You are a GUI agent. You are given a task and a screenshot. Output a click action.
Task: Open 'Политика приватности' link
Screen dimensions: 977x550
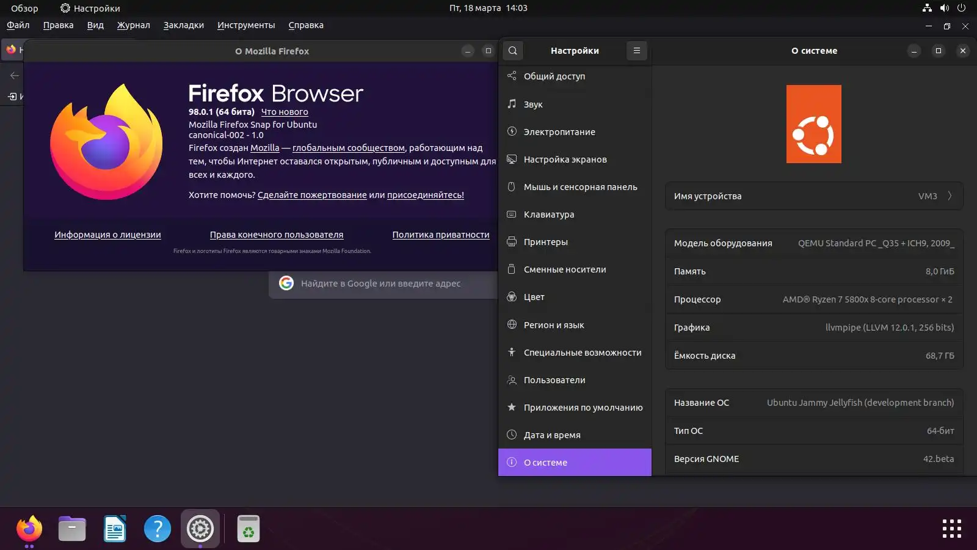441,235
